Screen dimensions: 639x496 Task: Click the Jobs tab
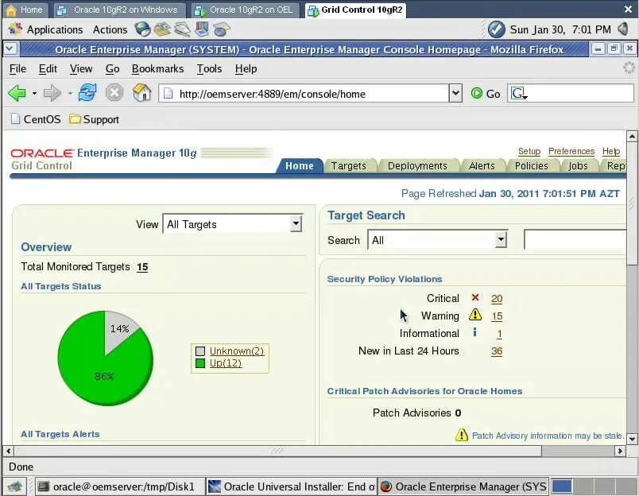click(578, 166)
